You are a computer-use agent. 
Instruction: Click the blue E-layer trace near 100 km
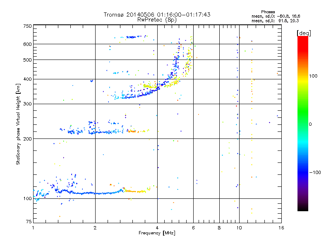pos(91,193)
